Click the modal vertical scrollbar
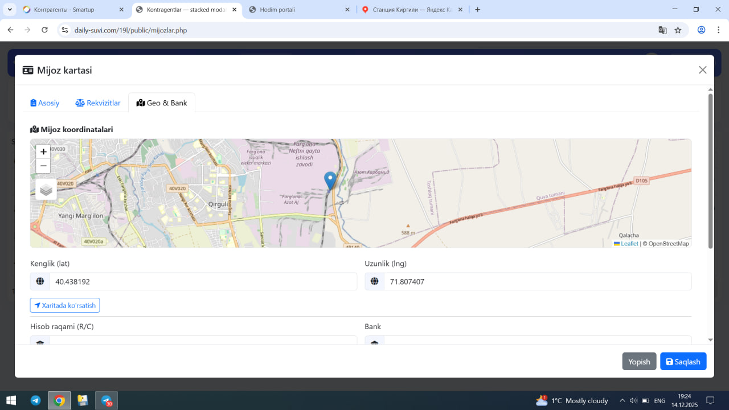 pyautogui.click(x=710, y=171)
